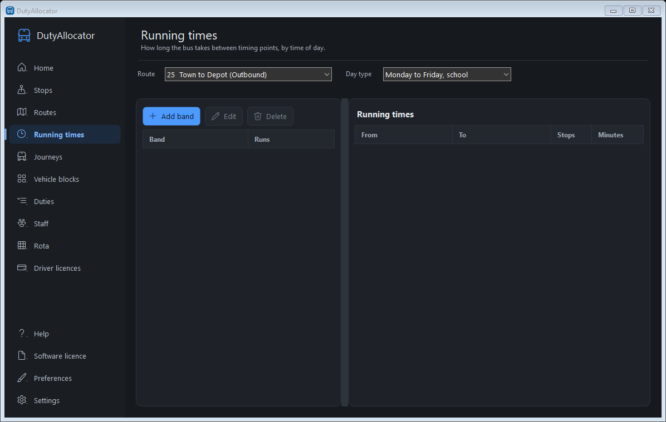Click the trash icon on Delete button
This screenshot has width=666, height=422.
(x=258, y=116)
